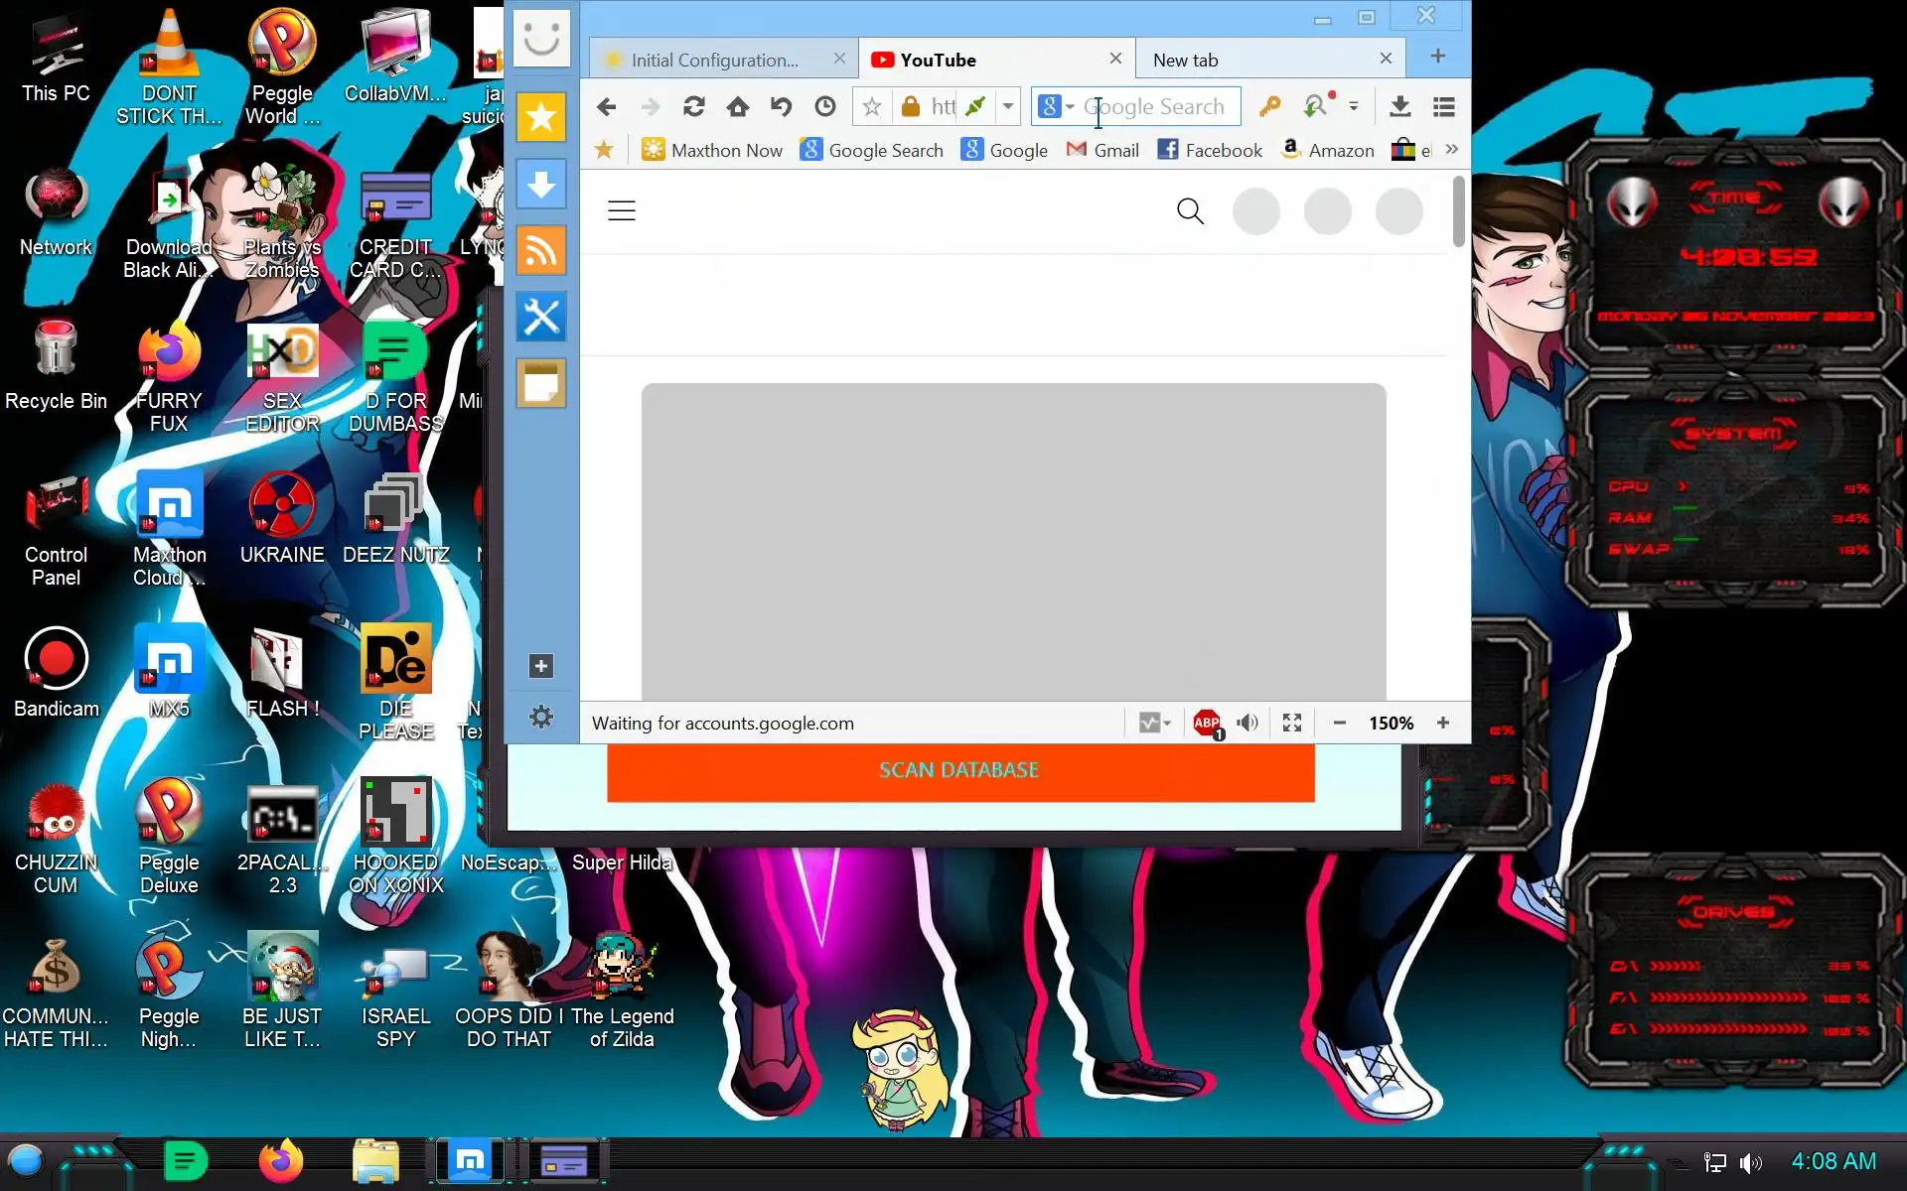Open the RSS feed reader sidebar
Screen dimensions: 1907x1191
[540, 250]
